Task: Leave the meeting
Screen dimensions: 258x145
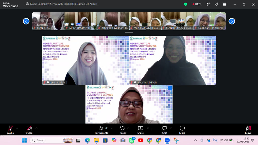Action: click(248, 130)
